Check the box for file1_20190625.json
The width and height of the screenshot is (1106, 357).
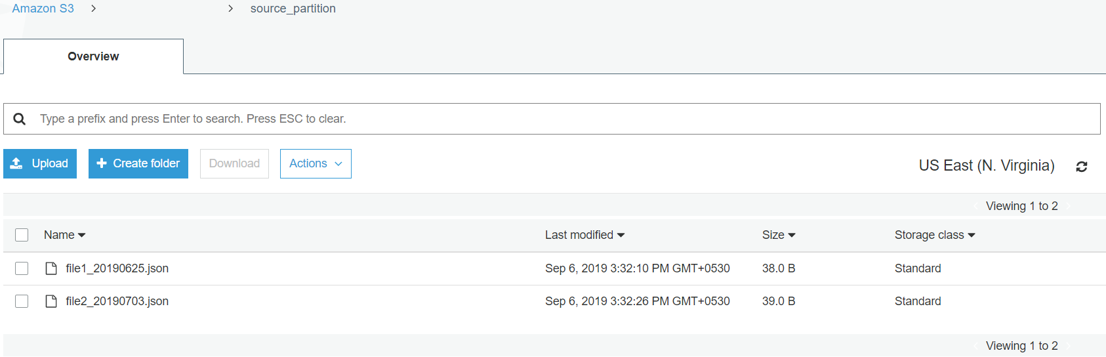click(x=22, y=268)
